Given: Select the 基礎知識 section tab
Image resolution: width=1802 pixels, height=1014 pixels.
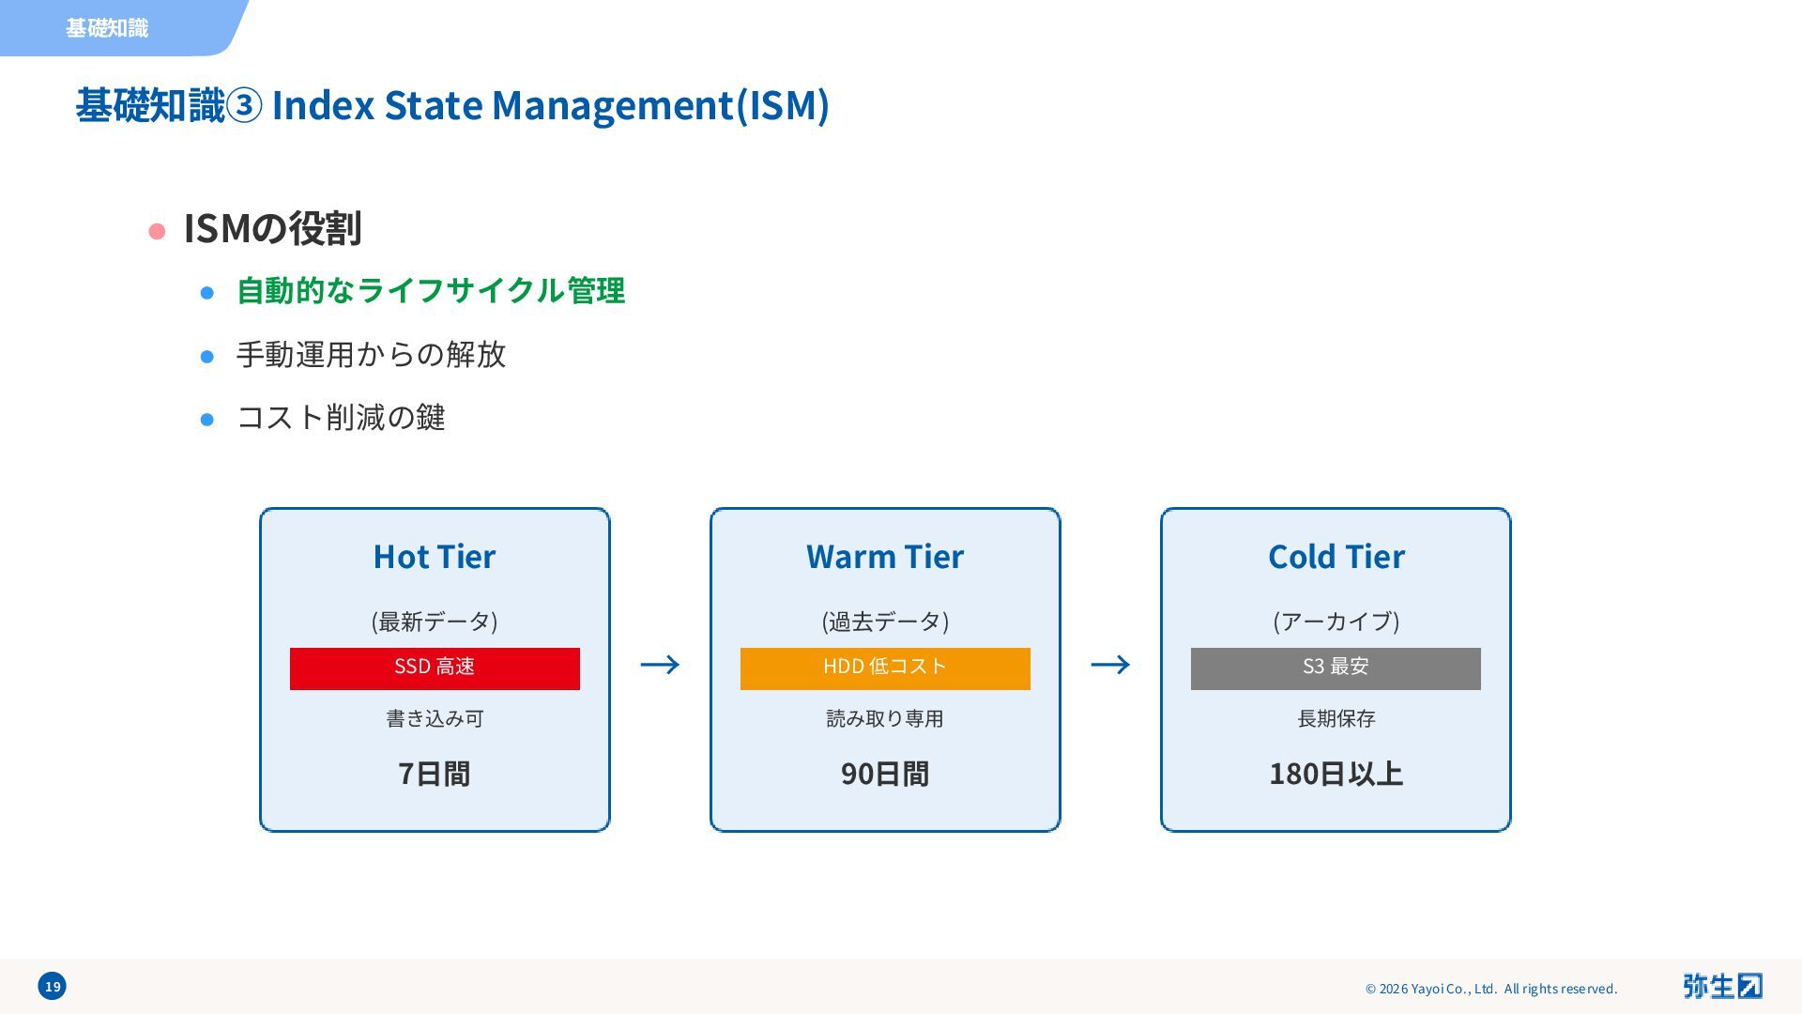Looking at the screenshot, I should pos(107,28).
